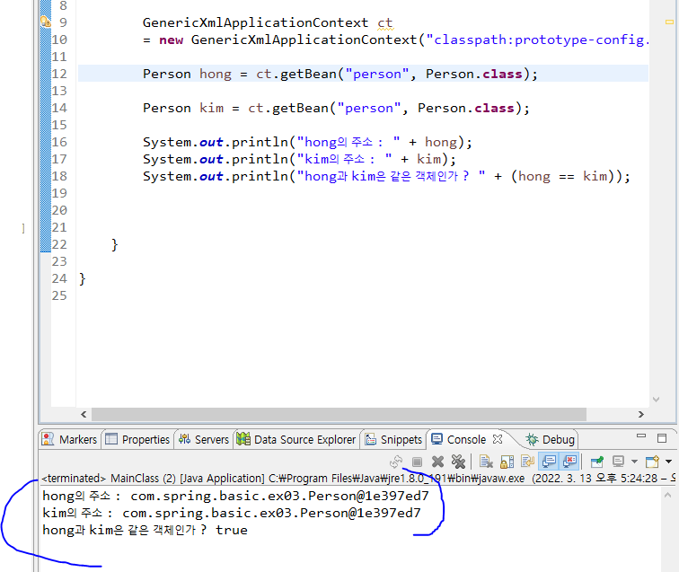This screenshot has height=572, width=679.
Task: Click line number 12 in the gutter
Action: (59, 74)
